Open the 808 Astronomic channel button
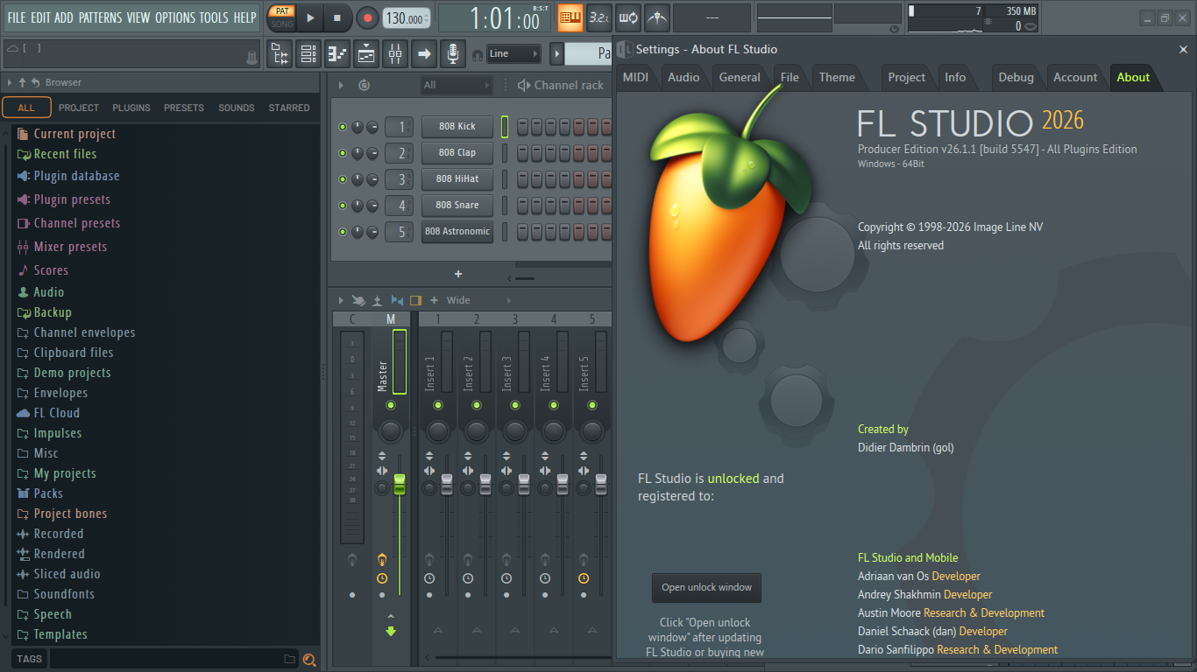The height and width of the screenshot is (672, 1197). point(457,232)
